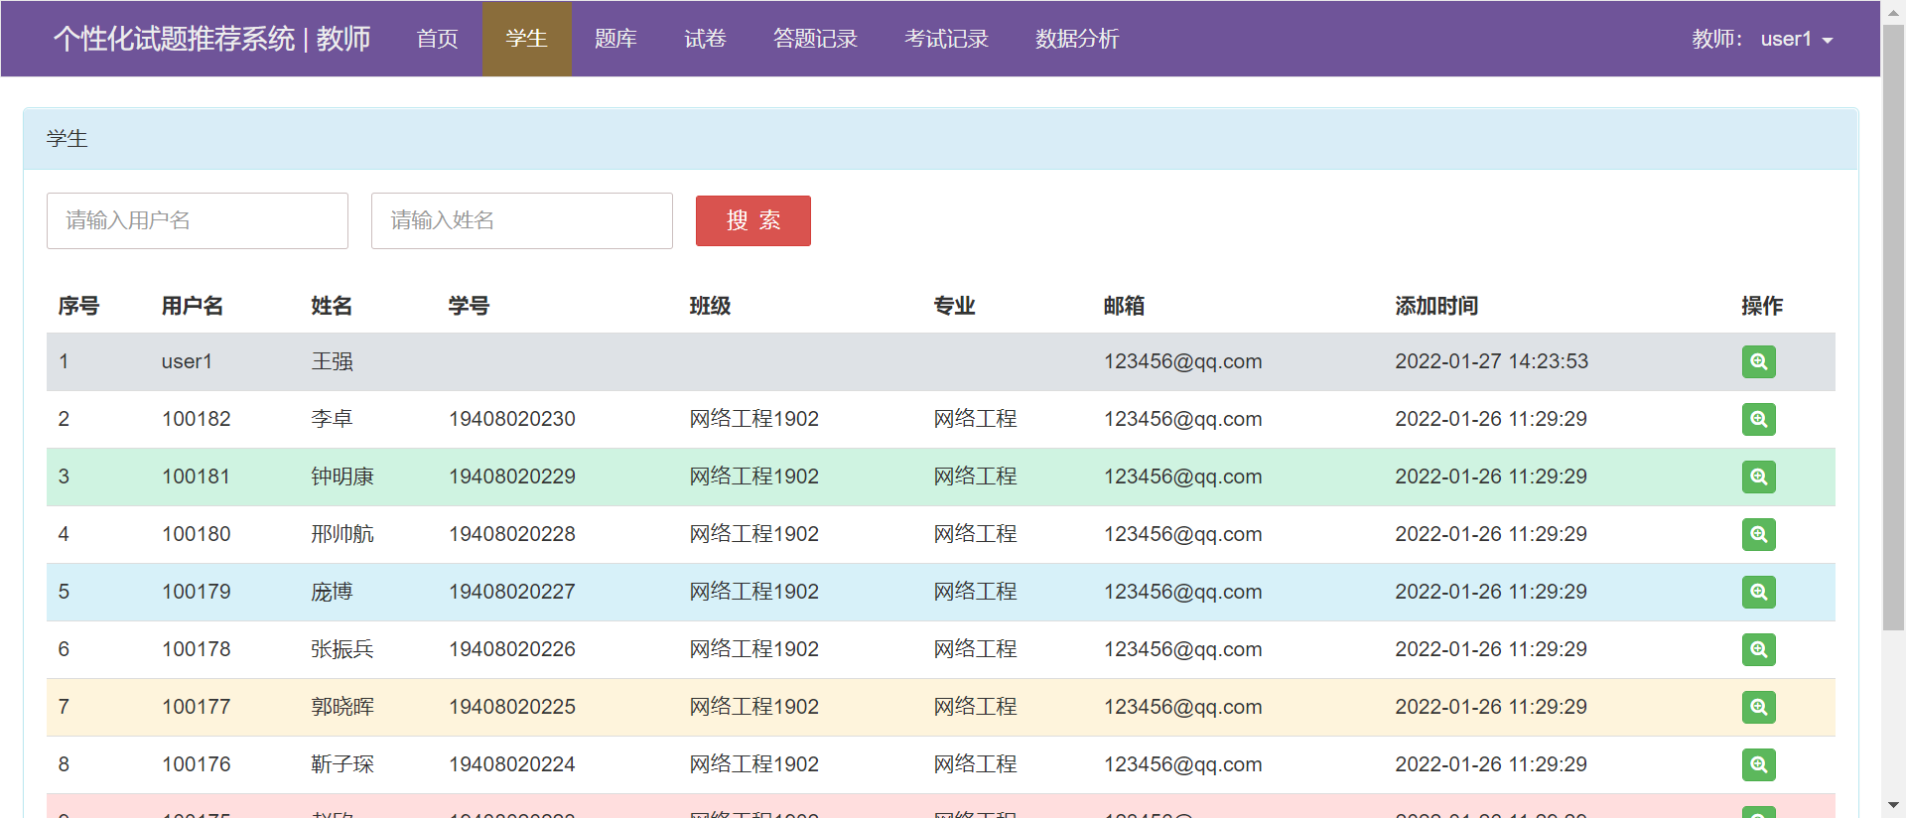Open detail icon for 张振兵 row
This screenshot has width=1906, height=818.
coord(1758,649)
